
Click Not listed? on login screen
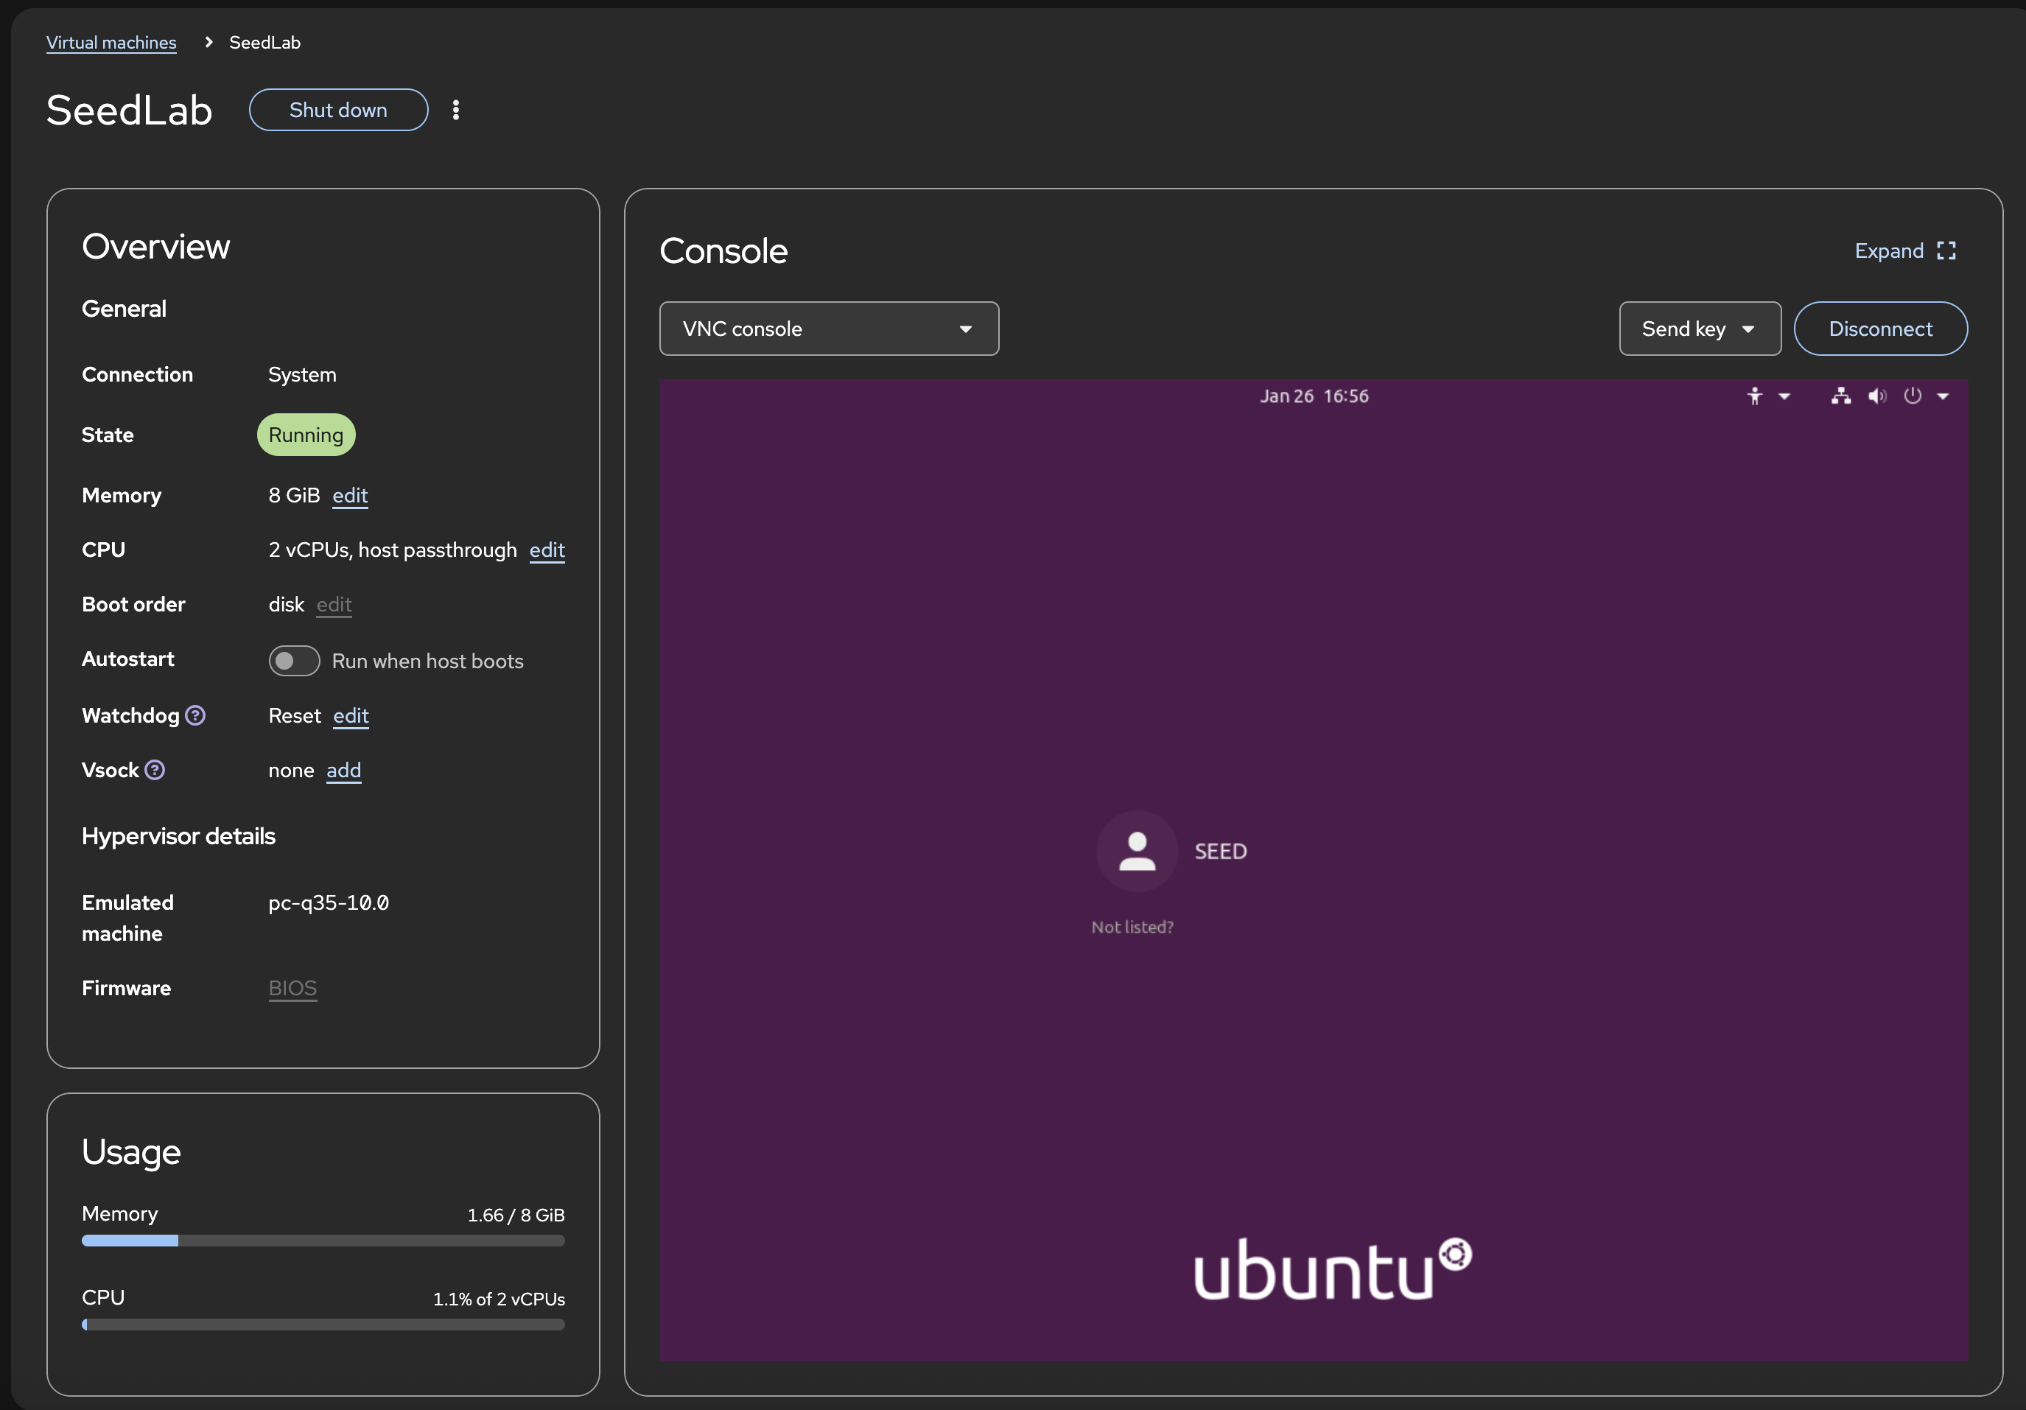tap(1132, 927)
